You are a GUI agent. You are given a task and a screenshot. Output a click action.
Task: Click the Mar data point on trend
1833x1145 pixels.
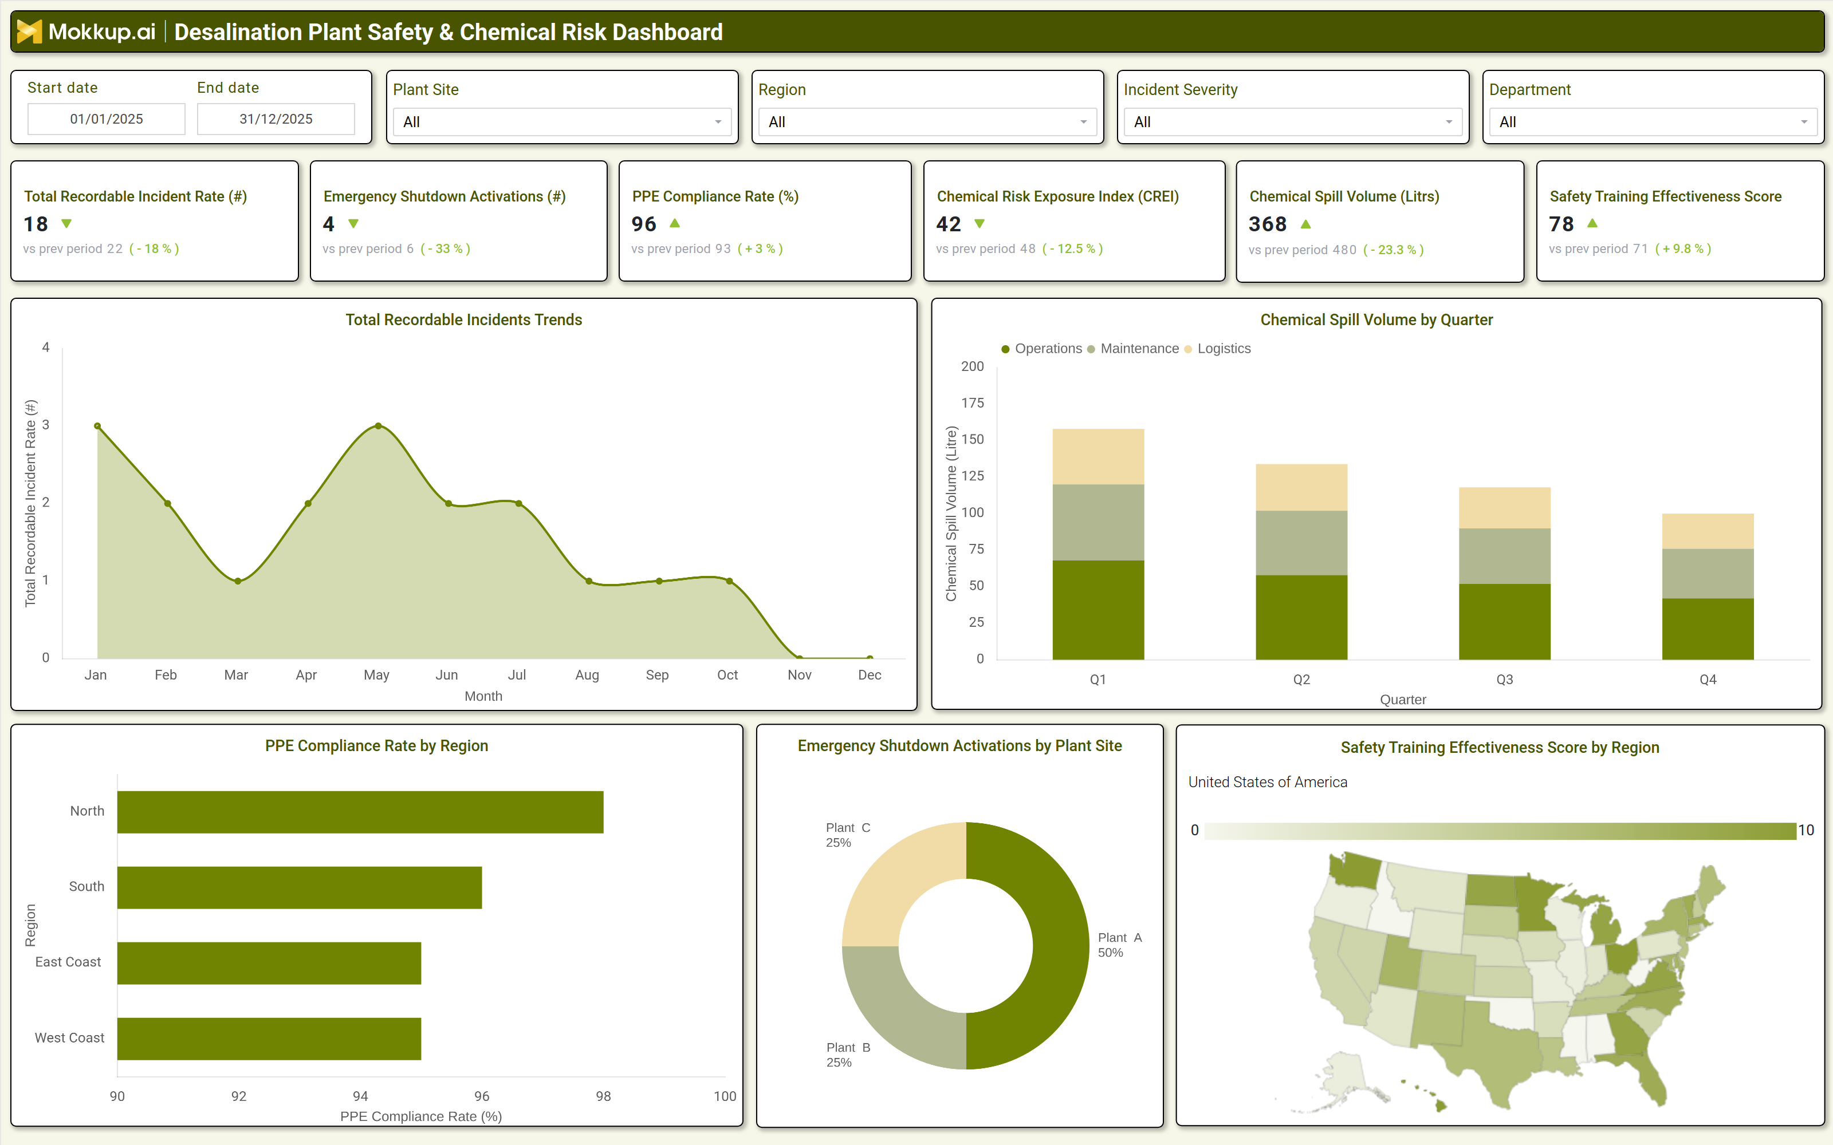coord(238,581)
